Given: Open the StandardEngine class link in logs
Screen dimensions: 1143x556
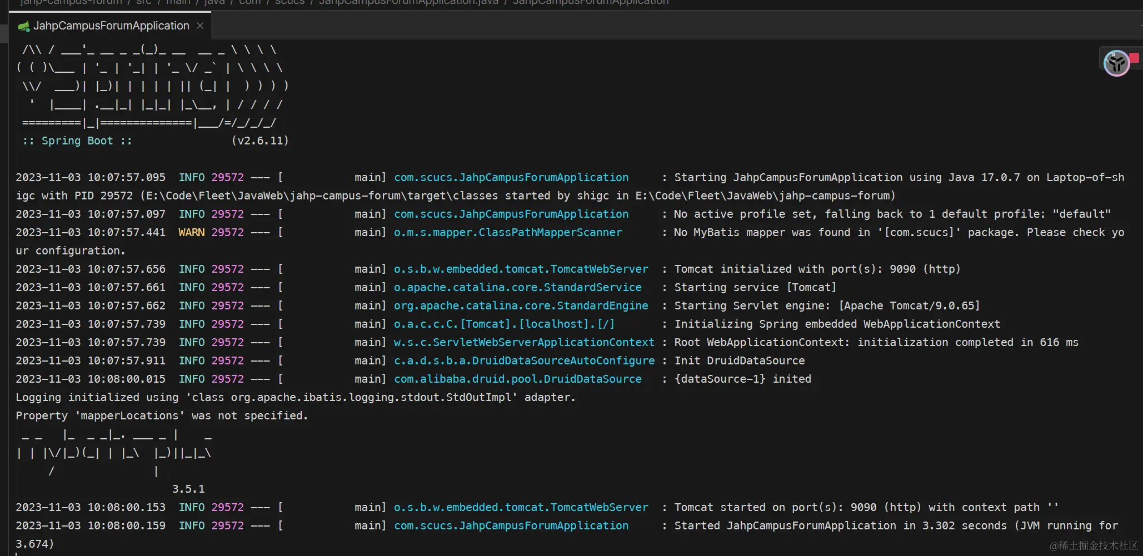Looking at the screenshot, I should (521, 305).
